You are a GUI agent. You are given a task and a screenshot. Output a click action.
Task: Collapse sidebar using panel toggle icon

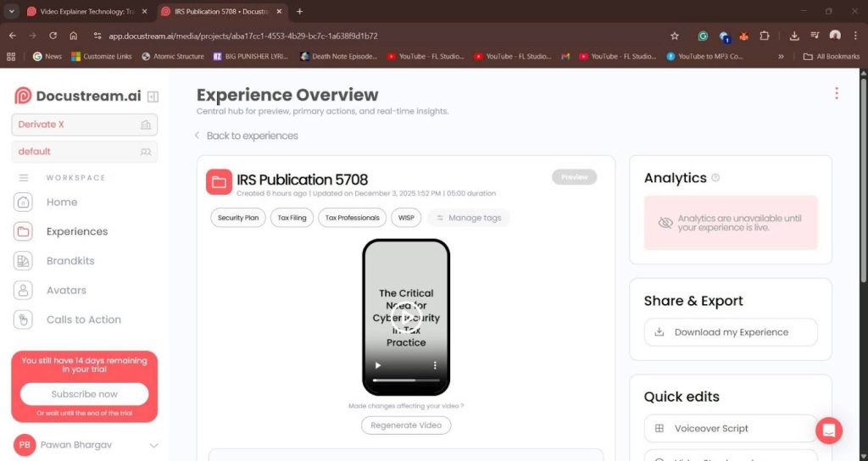pos(153,97)
